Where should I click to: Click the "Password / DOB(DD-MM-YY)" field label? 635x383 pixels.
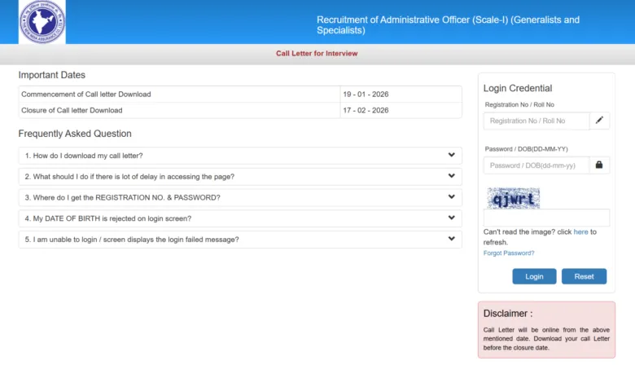click(x=526, y=149)
